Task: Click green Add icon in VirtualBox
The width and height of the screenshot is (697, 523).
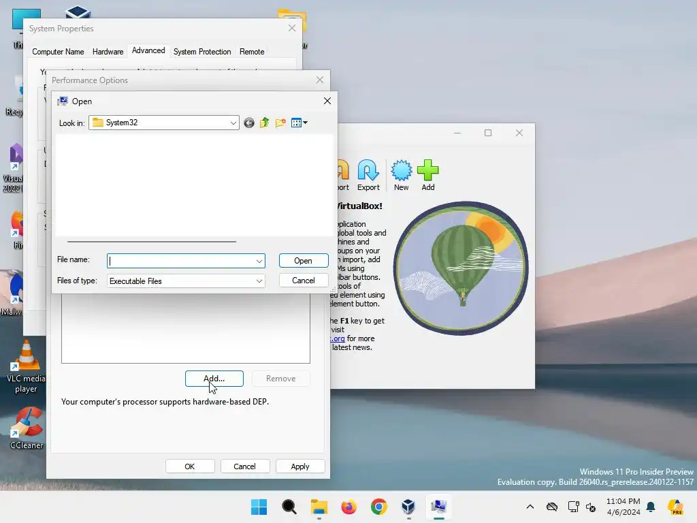Action: pyautogui.click(x=428, y=175)
